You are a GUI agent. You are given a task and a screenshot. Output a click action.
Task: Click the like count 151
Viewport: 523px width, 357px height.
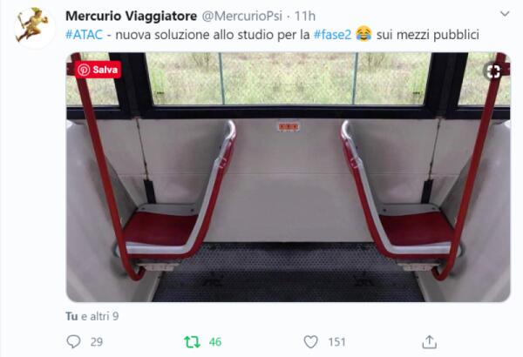click(x=336, y=342)
